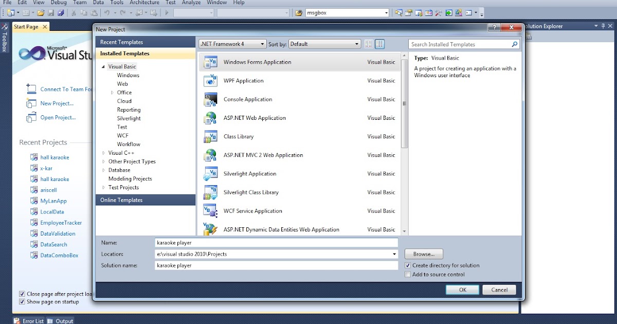Screen dimensions: 617x324
Task: Click the Windows Forms Application template icon
Action: (x=210, y=62)
